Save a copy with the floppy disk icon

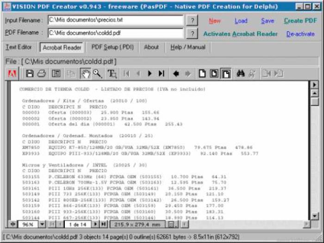click(x=30, y=74)
